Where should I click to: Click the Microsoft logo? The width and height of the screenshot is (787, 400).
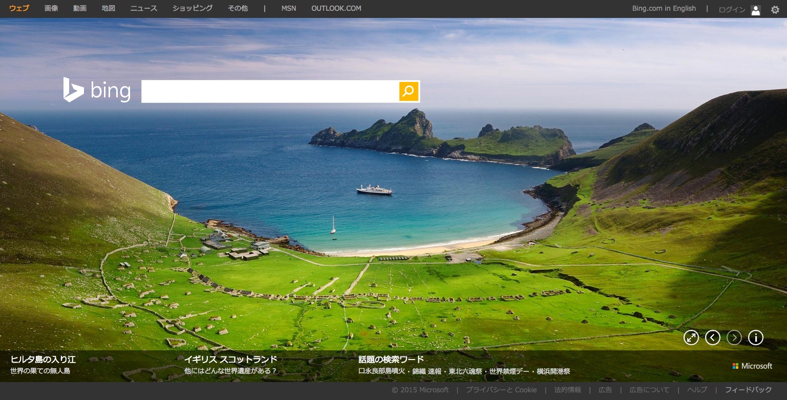tap(752, 366)
